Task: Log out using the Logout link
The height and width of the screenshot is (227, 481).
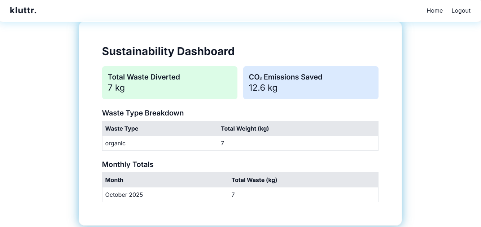Action: pos(461,11)
